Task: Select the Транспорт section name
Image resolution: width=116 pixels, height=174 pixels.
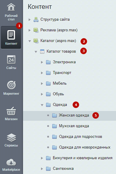Action: point(62,73)
